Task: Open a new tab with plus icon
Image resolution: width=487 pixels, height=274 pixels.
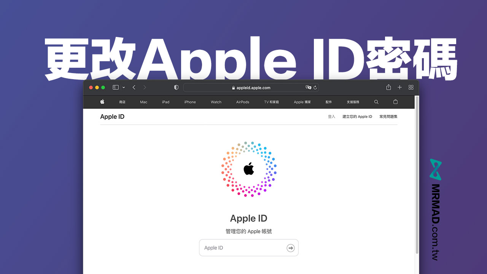Action: [399, 88]
